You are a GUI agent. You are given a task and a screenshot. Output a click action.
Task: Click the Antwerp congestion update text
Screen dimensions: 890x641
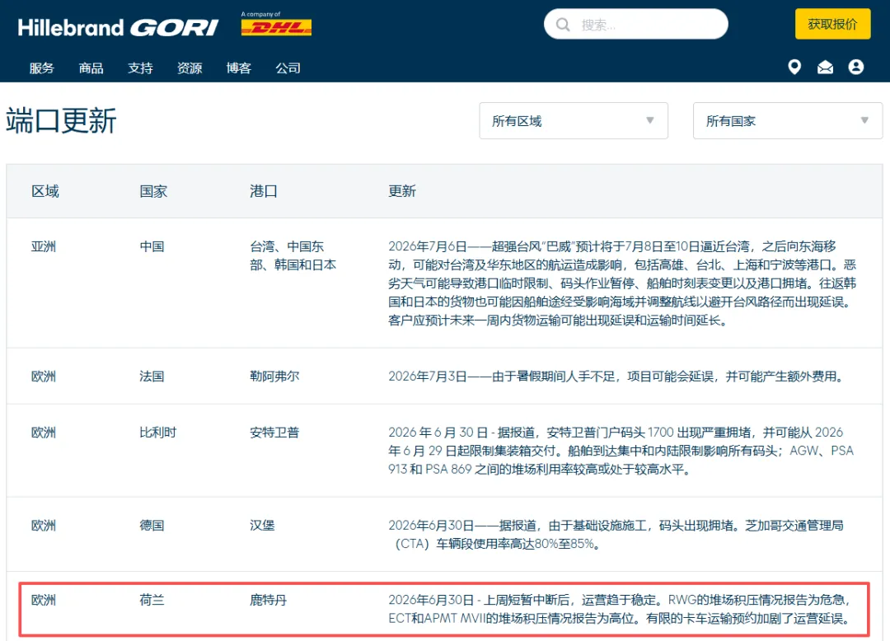tap(621, 451)
